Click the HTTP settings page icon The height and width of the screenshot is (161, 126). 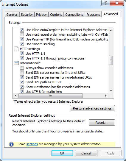16,49
